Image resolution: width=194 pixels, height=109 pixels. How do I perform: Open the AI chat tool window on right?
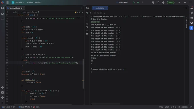191,13
